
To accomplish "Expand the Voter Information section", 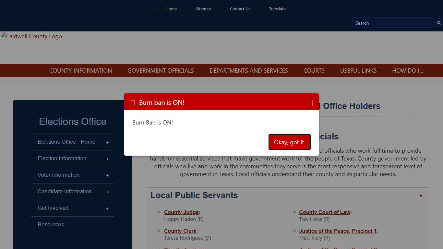I will point(107,175).
